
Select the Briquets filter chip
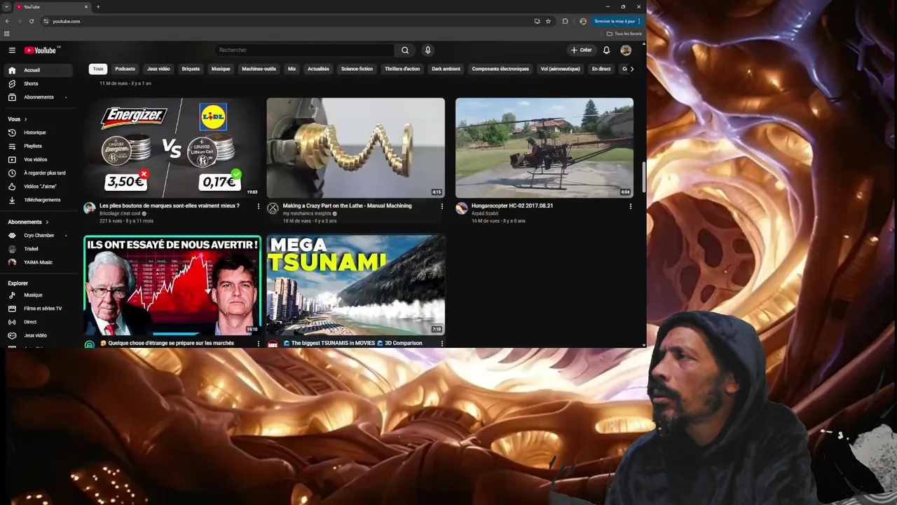[191, 69]
